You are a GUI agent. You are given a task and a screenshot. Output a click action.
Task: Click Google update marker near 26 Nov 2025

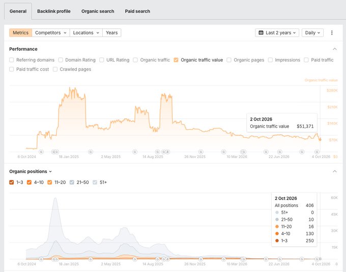(x=201, y=152)
